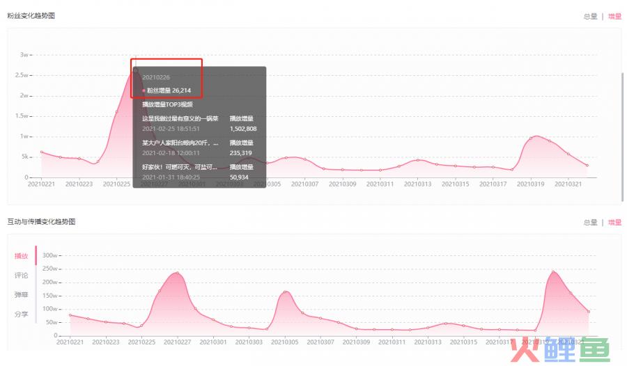The height and width of the screenshot is (366, 627).
Task: Select the 分享 metric tab
Action: 21,314
